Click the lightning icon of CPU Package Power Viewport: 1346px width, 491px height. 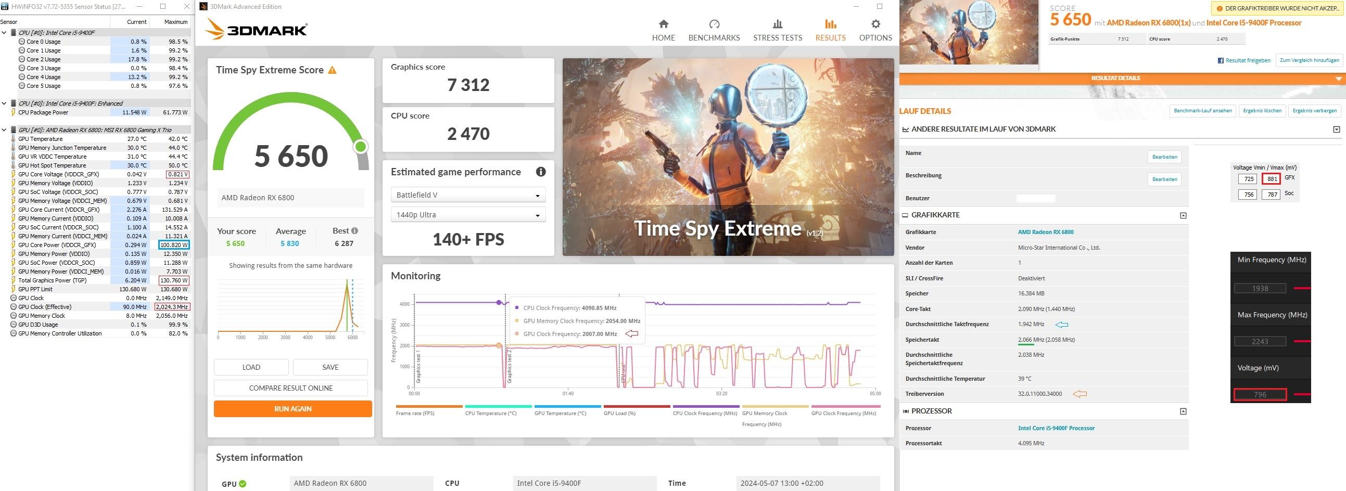click(x=13, y=112)
